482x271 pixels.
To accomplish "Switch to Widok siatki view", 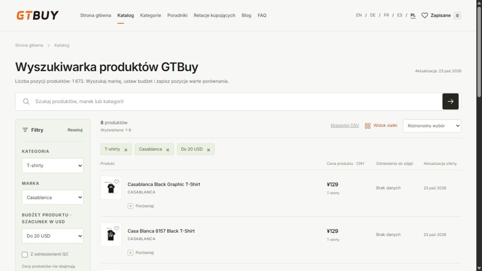I will click(x=381, y=126).
